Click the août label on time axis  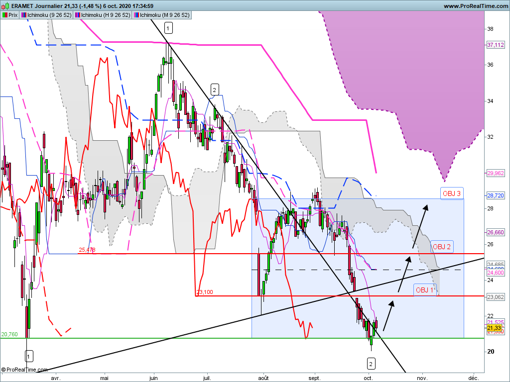[x=263, y=378]
